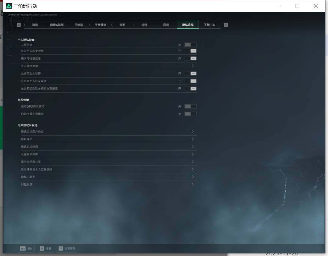Open 账号注销及个人信息删除 chevron
This screenshot has height=256, width=328.
tap(193, 169)
